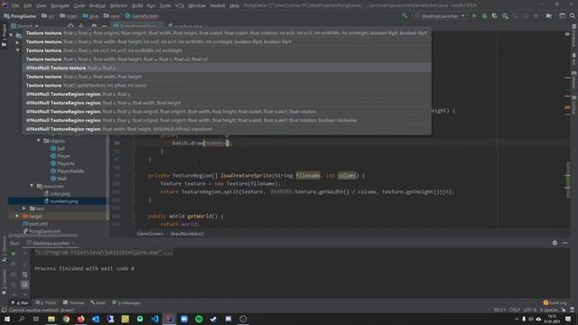Click the Windows Start button
578x325 pixels.
tap(7, 319)
